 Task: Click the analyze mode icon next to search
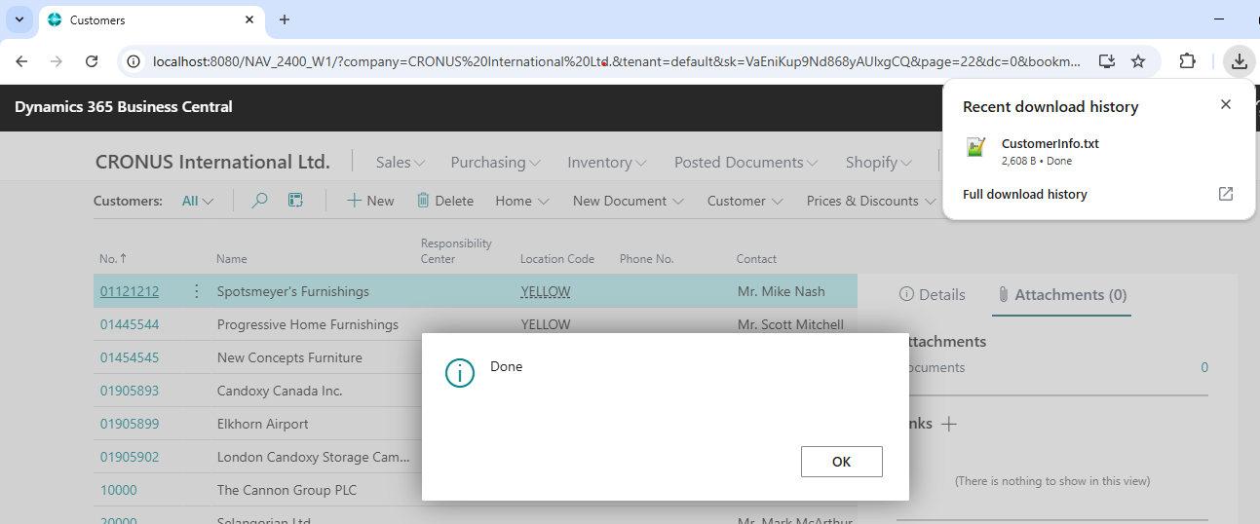295,201
